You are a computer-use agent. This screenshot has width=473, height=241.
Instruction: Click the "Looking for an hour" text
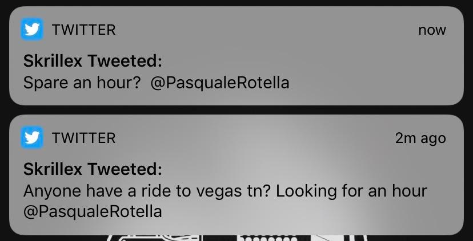pyautogui.click(x=351, y=191)
